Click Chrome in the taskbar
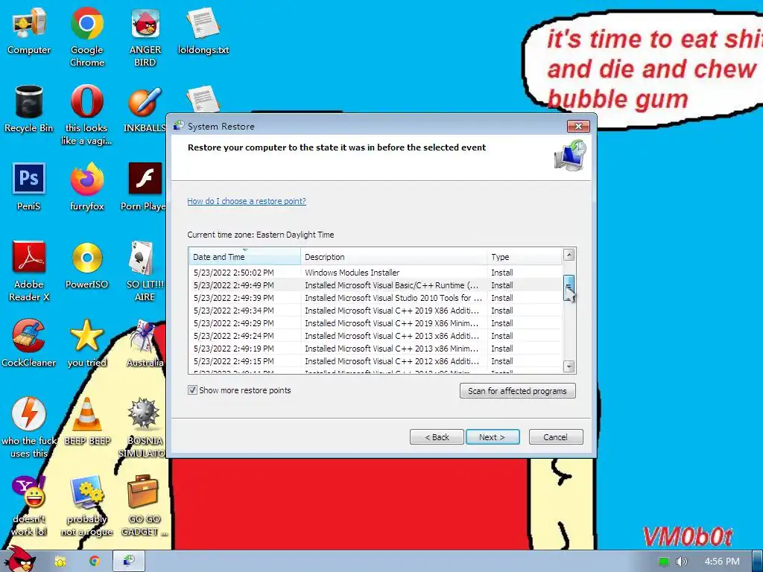This screenshot has height=572, width=763. [95, 562]
